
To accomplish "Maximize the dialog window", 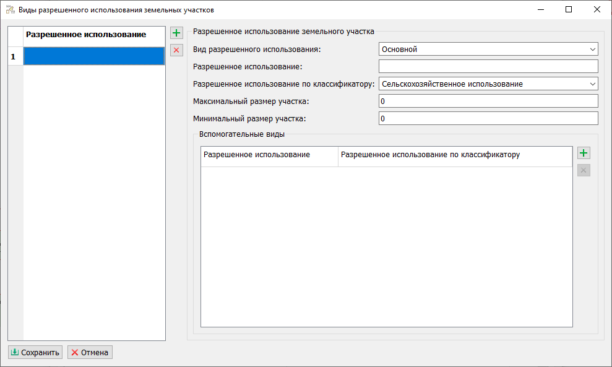I will tap(569, 10).
